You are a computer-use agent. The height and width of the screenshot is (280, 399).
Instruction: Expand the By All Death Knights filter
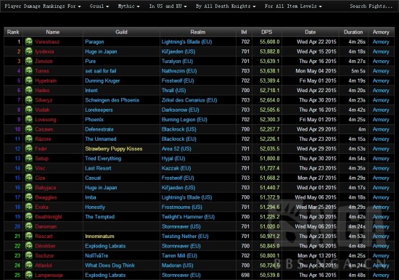point(226,6)
